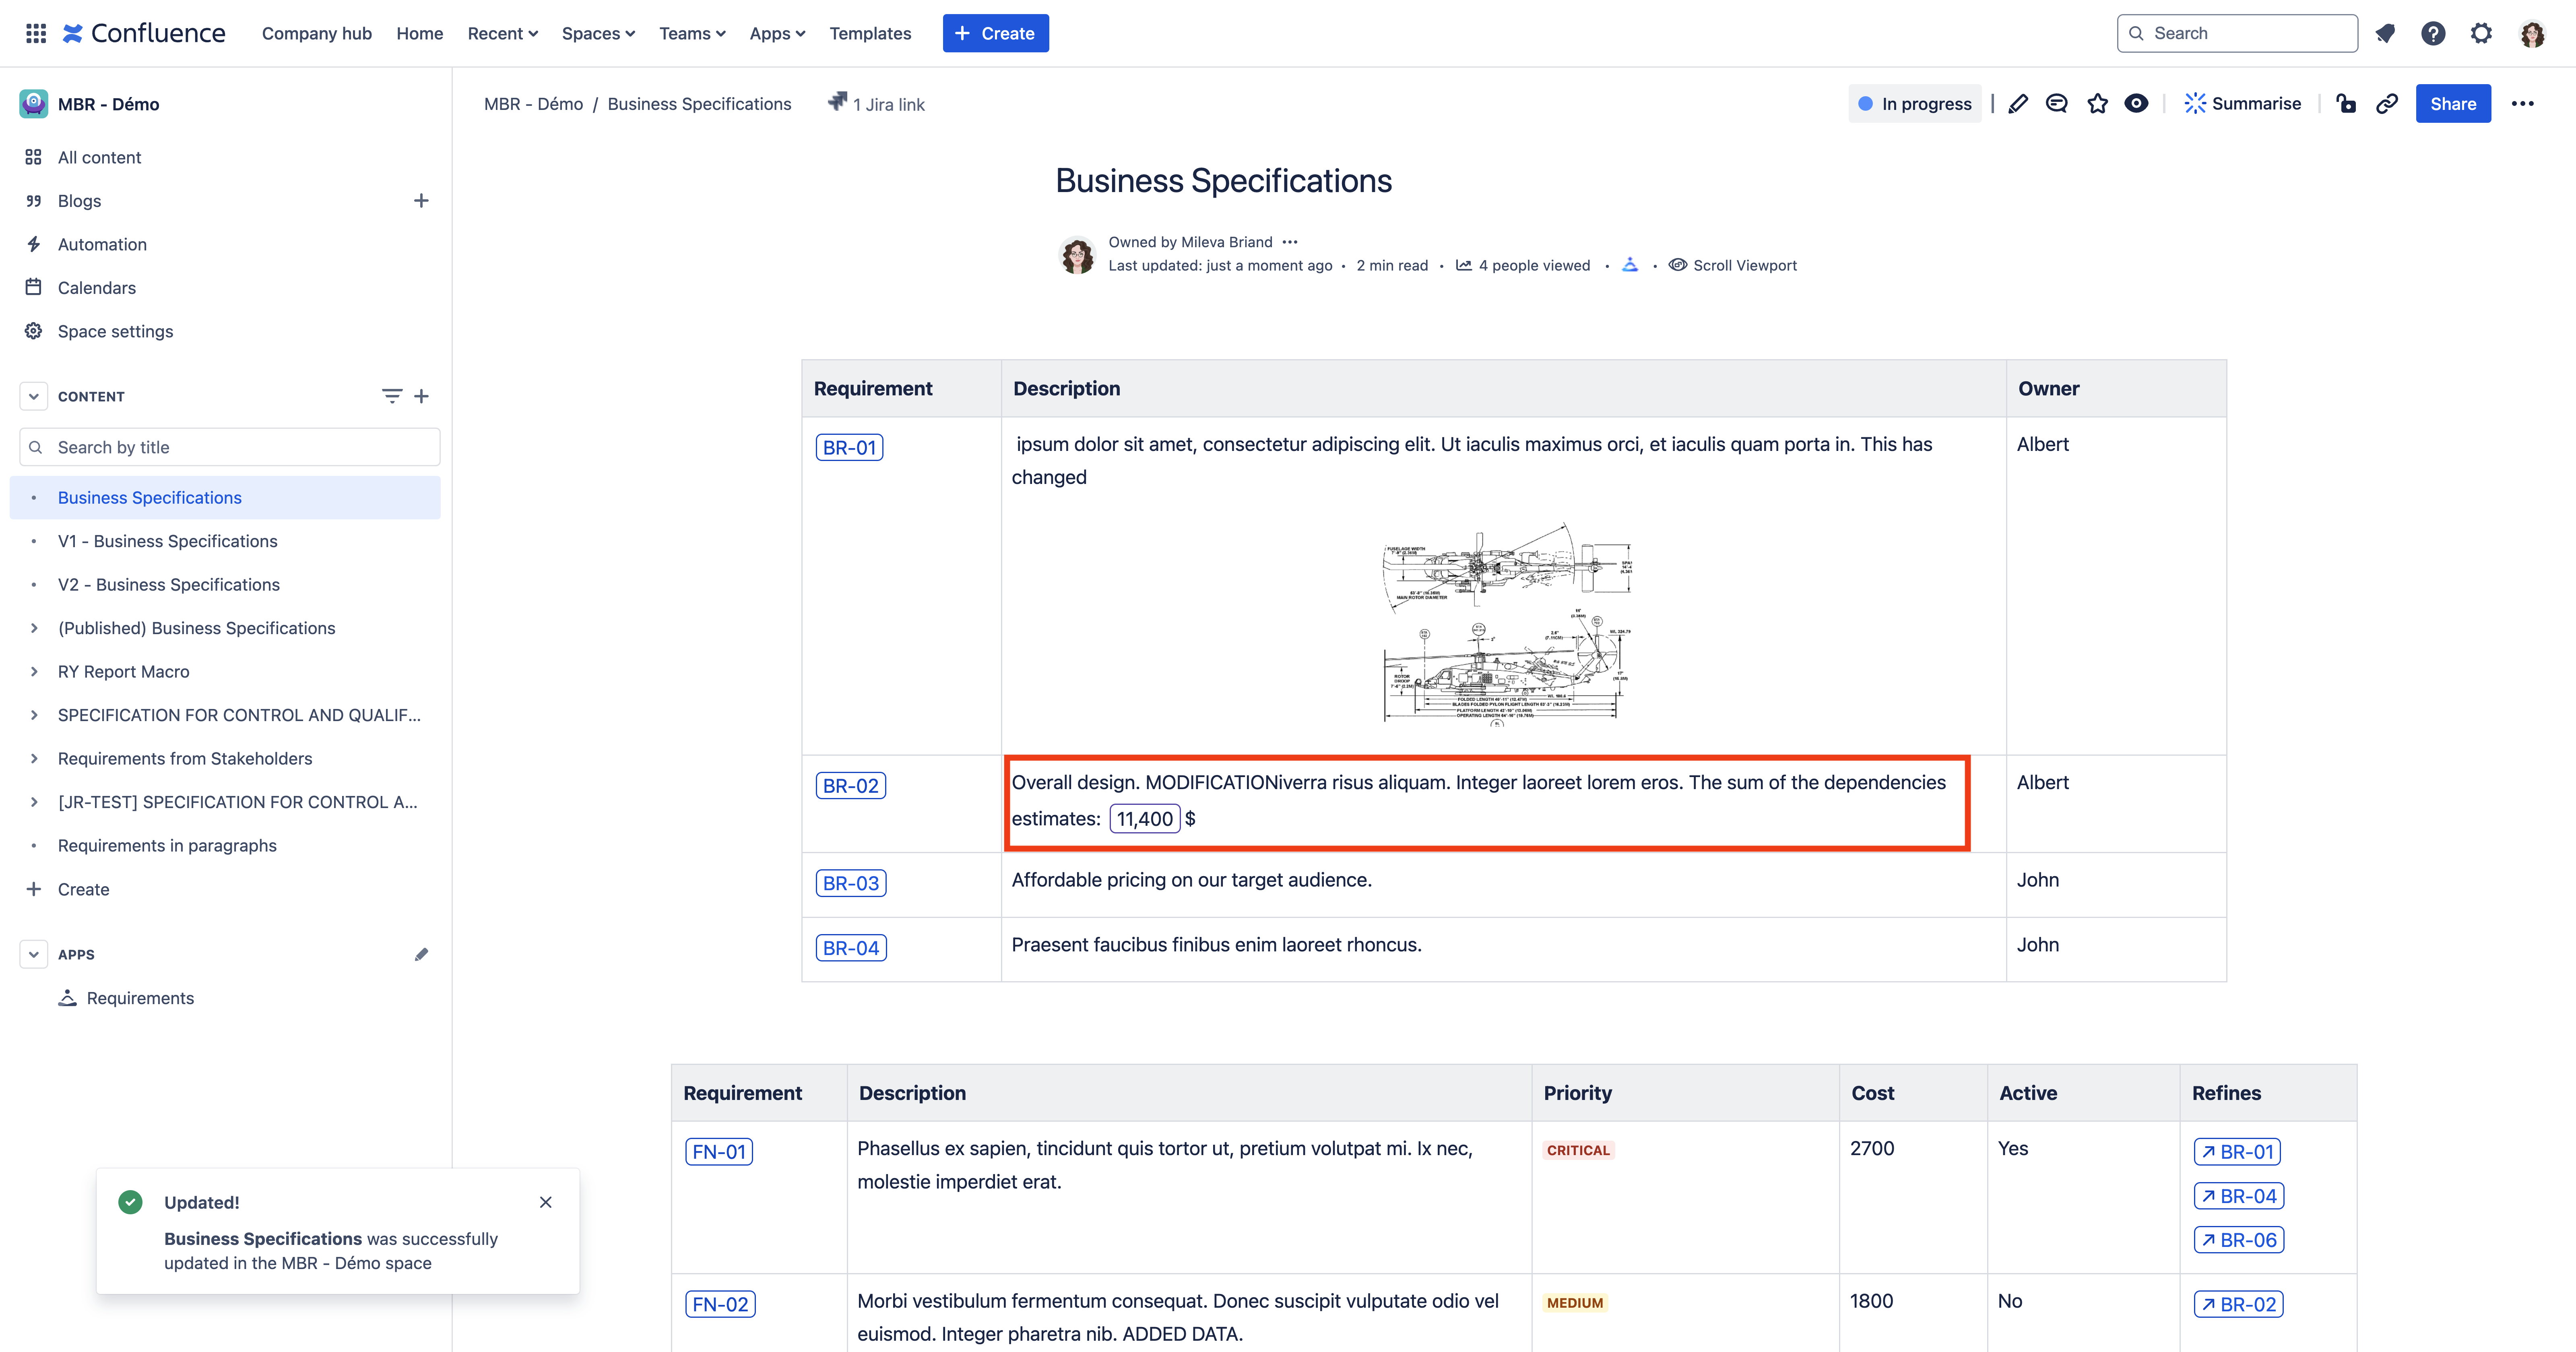Open the app switcher grid icon
The image size is (2576, 1352).
click(36, 33)
